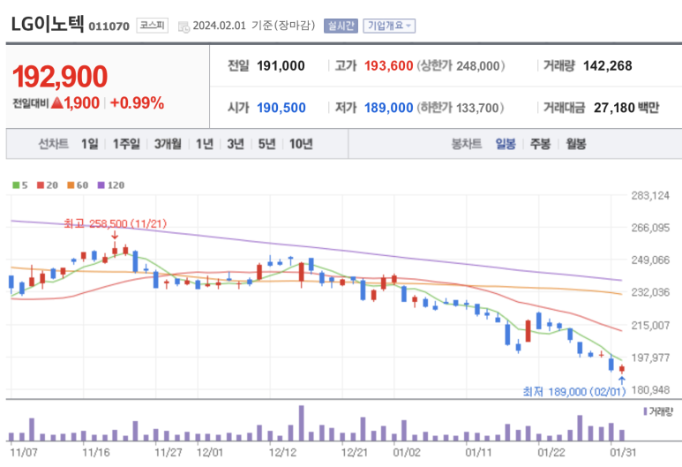682x467 pixels.
Task: Switch to 주봉 weekly candle chart
Action: 540,144
